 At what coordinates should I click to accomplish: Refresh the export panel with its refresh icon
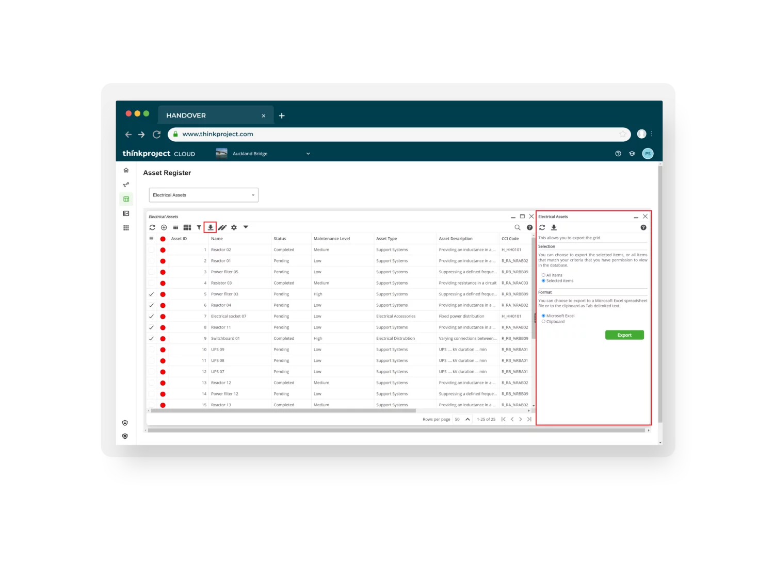point(542,227)
